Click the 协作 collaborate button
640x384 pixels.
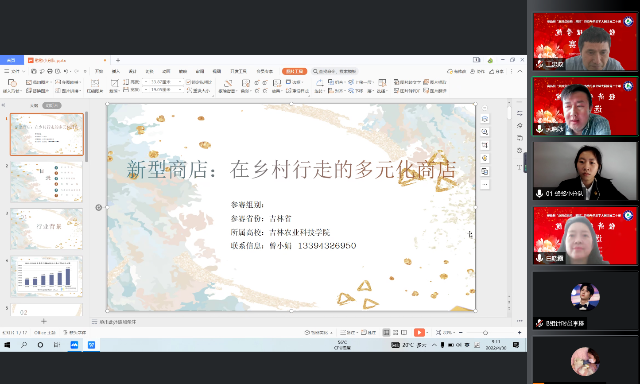(x=478, y=71)
